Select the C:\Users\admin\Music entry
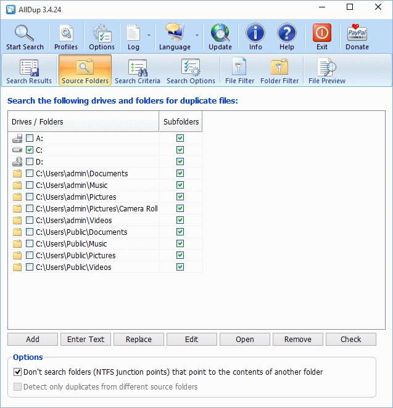 (x=72, y=186)
